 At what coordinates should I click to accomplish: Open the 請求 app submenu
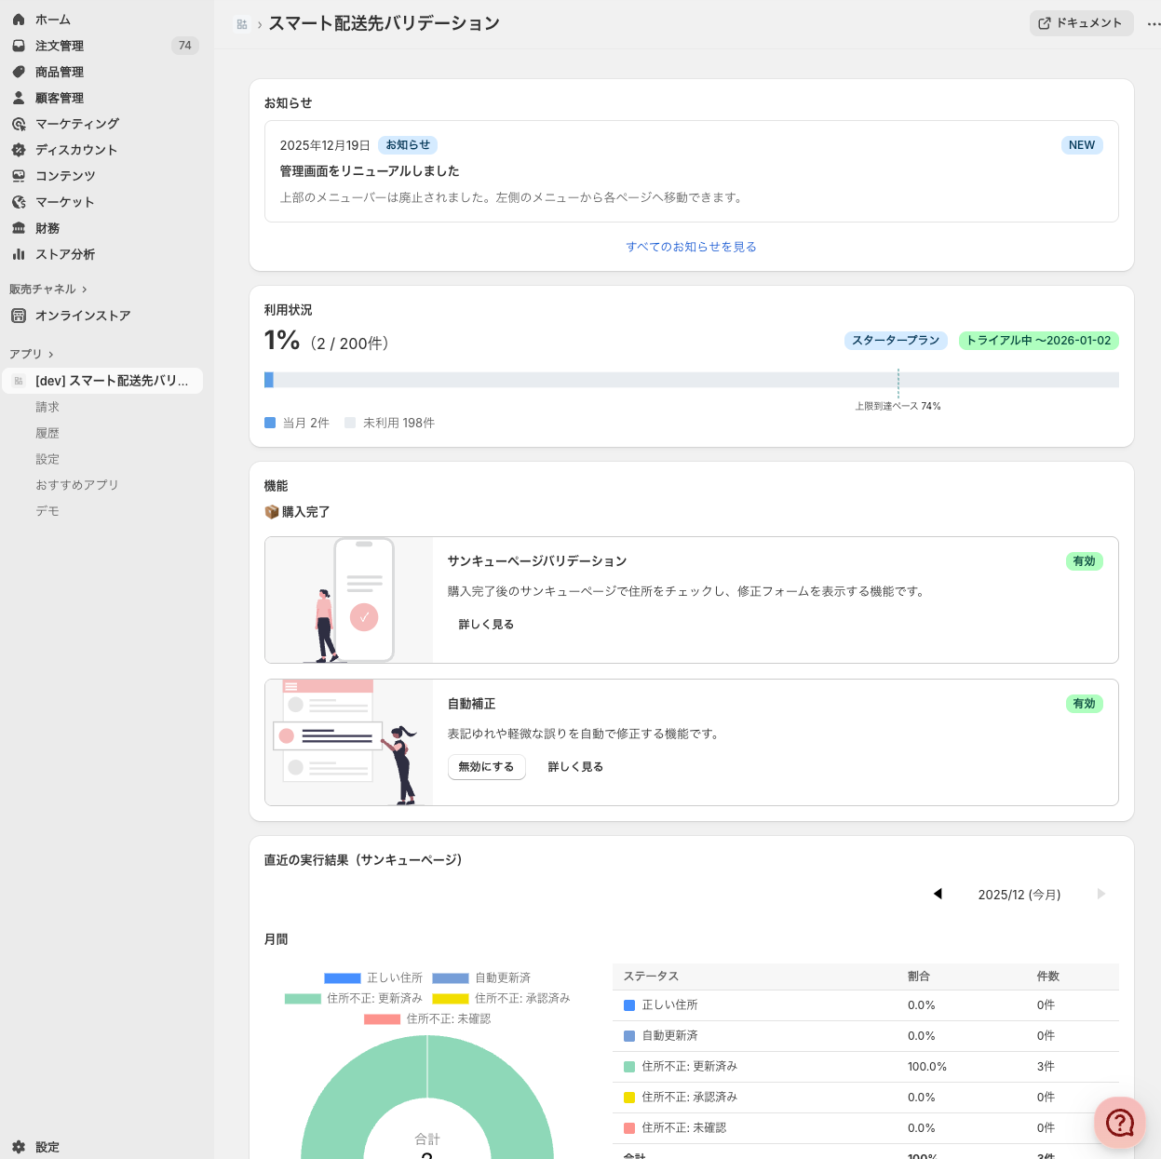tap(47, 407)
